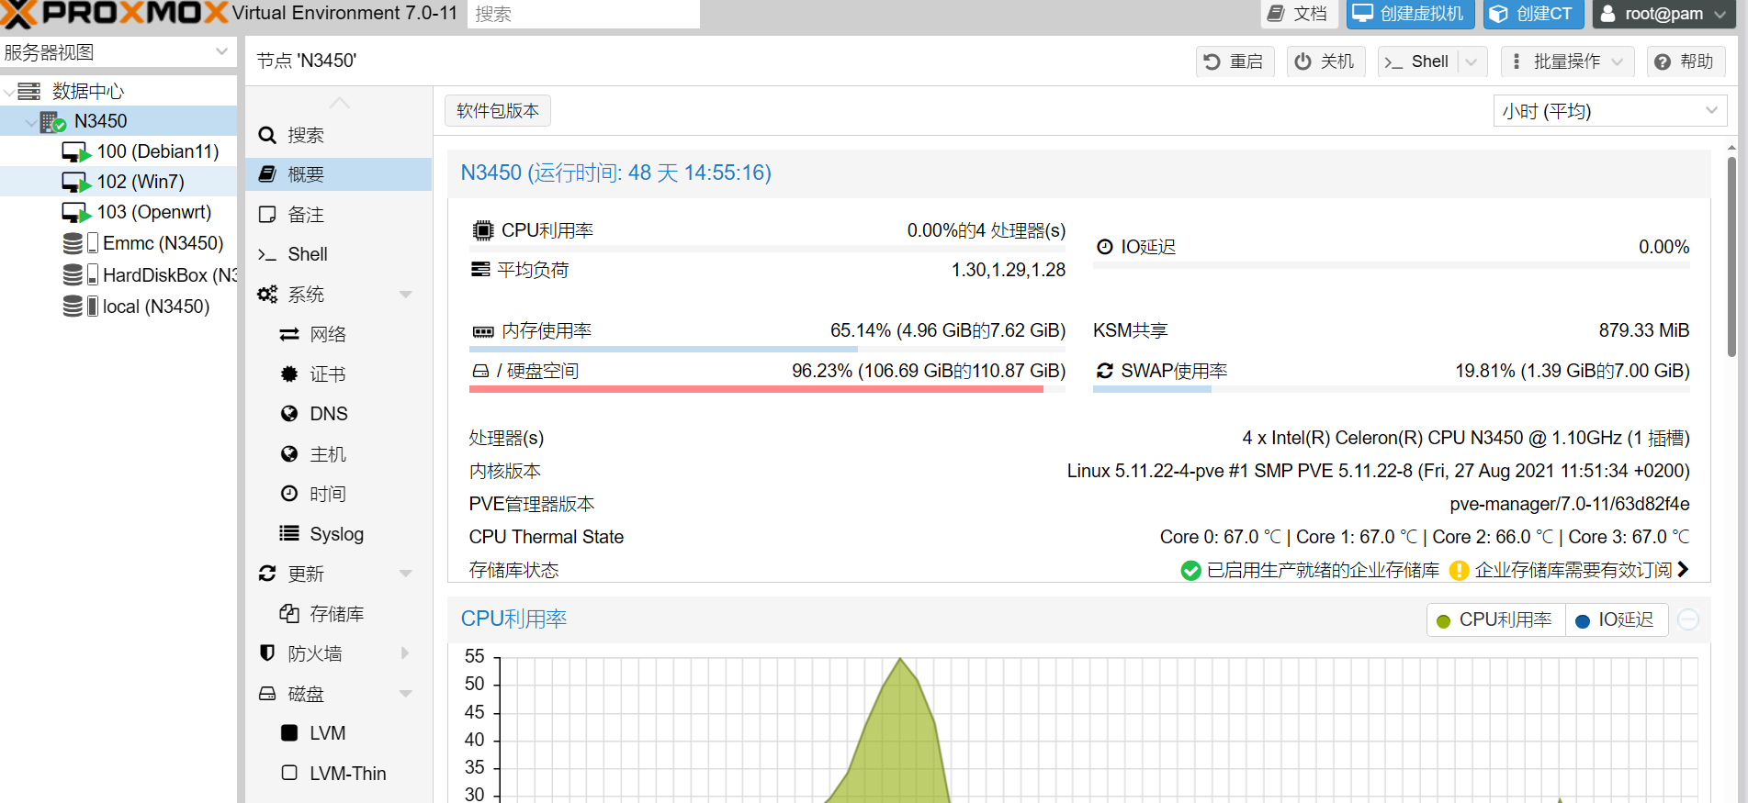This screenshot has height=803, width=1748.
Task: Toggle CPU利用率 series in chart legend
Action: [1494, 620]
